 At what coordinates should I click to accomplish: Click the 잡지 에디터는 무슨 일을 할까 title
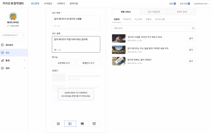(148, 48)
